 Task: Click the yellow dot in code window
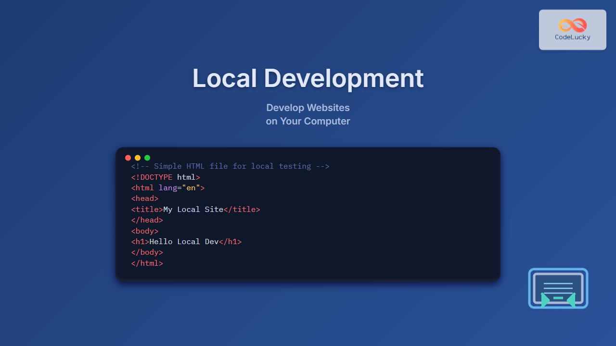tap(138, 158)
